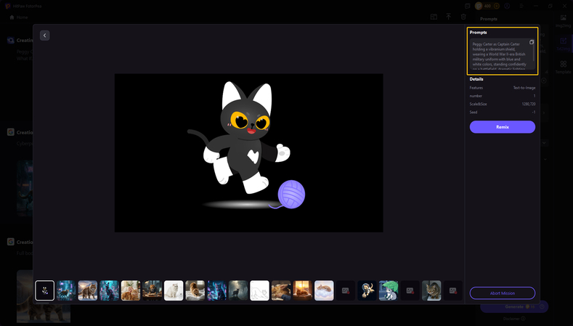Copy the prompt text with the copy icon

point(532,42)
